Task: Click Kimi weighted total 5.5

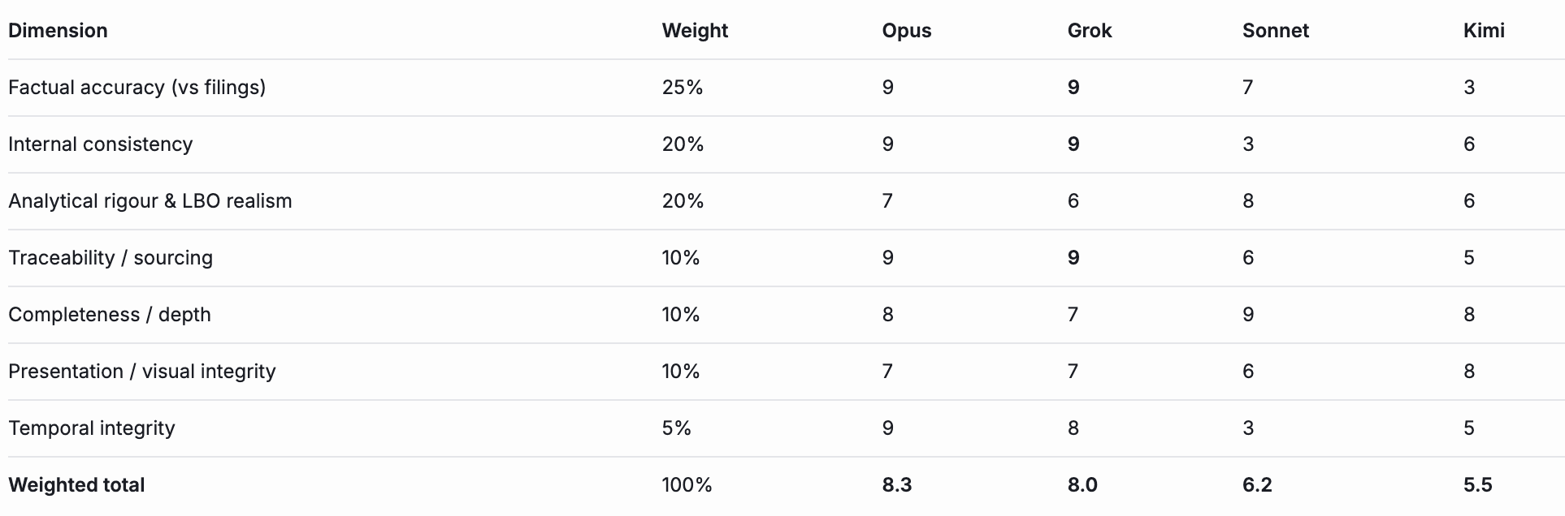Action: tap(1478, 485)
